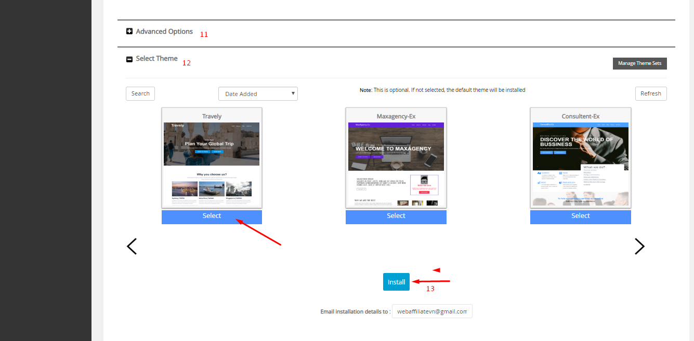This screenshot has width=694, height=341.
Task: Go to previous themes with left arrow
Action: (132, 246)
